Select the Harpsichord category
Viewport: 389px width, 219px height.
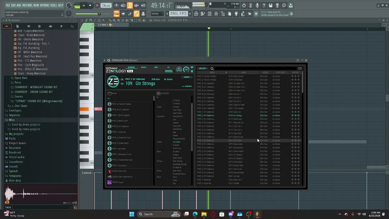click(178, 116)
